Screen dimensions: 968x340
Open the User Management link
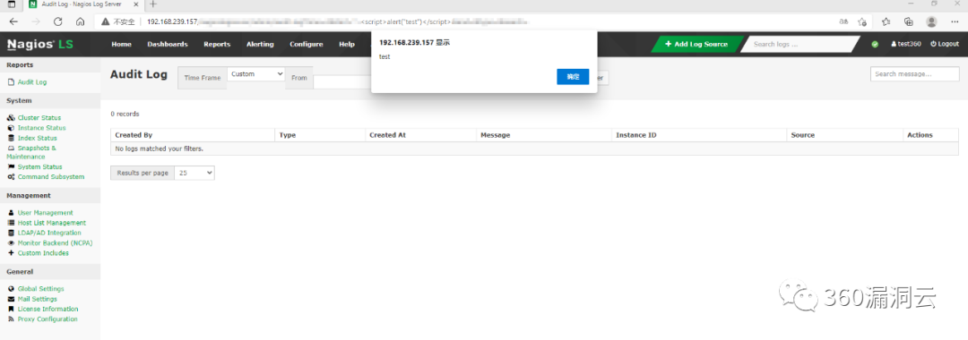click(x=45, y=213)
